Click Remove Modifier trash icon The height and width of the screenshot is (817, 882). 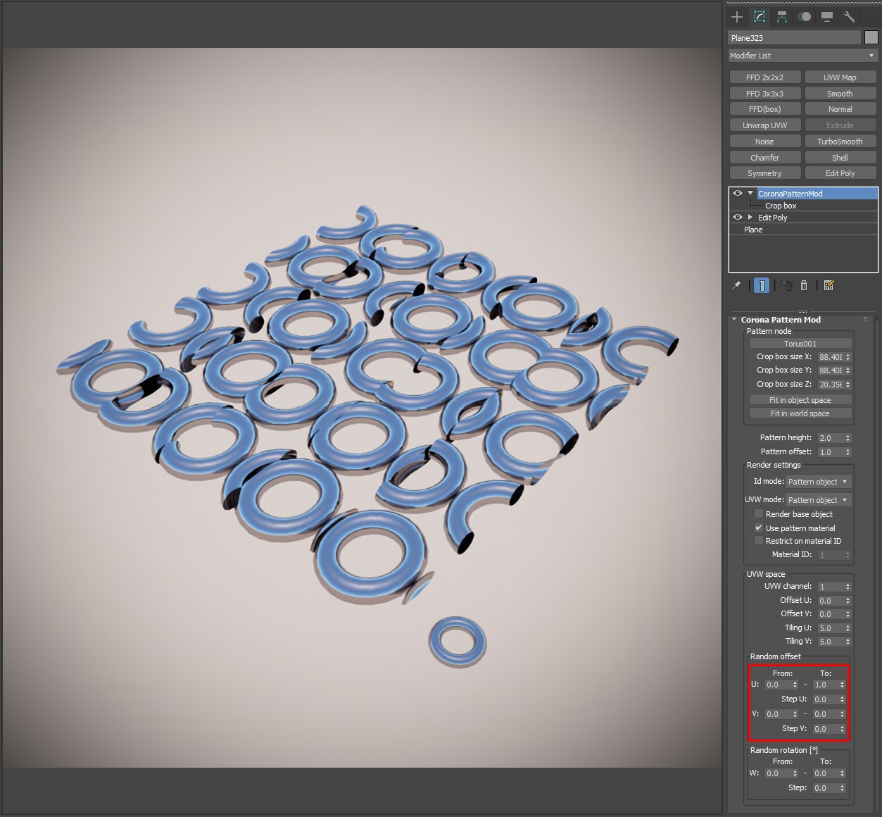(804, 285)
